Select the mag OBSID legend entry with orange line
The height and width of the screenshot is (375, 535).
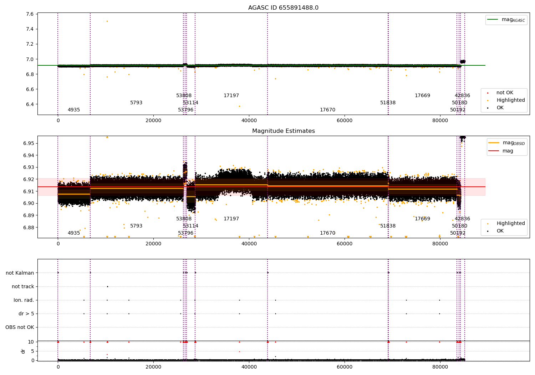[507, 143]
